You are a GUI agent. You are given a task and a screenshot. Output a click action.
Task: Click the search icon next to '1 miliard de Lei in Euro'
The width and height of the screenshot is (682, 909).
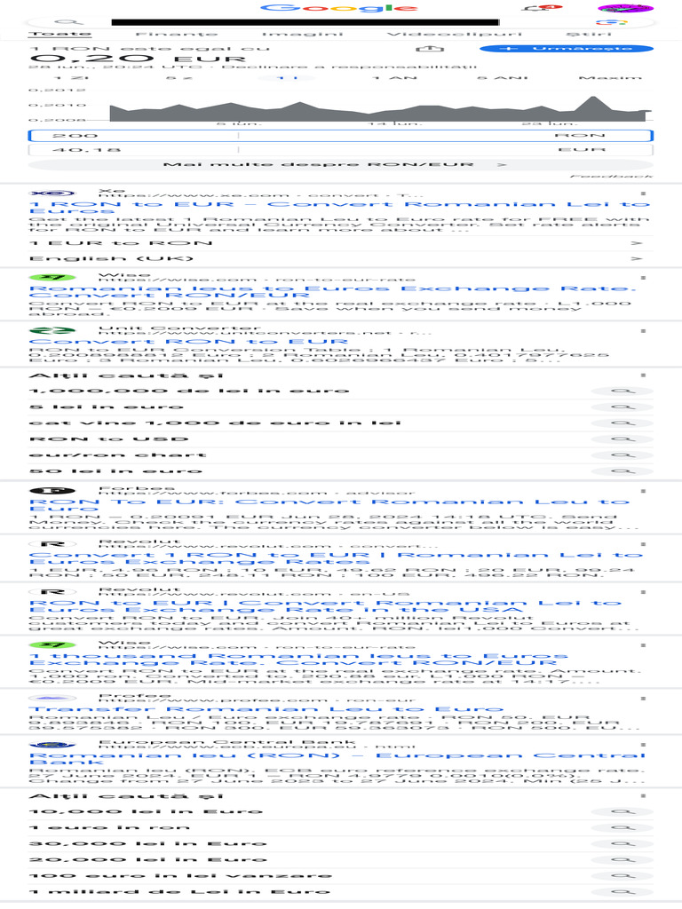(x=623, y=891)
